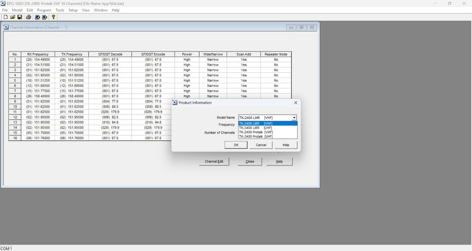
Task: Select TK-2400 LMR [VHF] from the list
Action: point(268,123)
